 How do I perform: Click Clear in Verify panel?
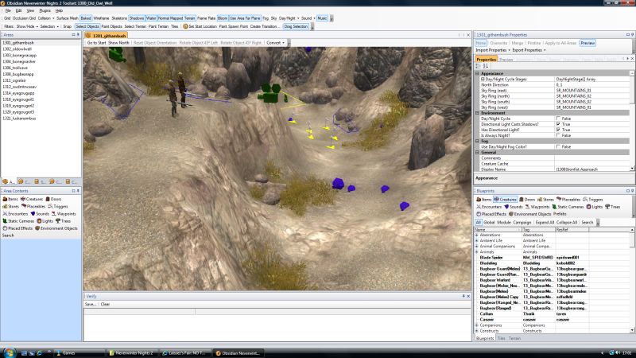point(105,304)
